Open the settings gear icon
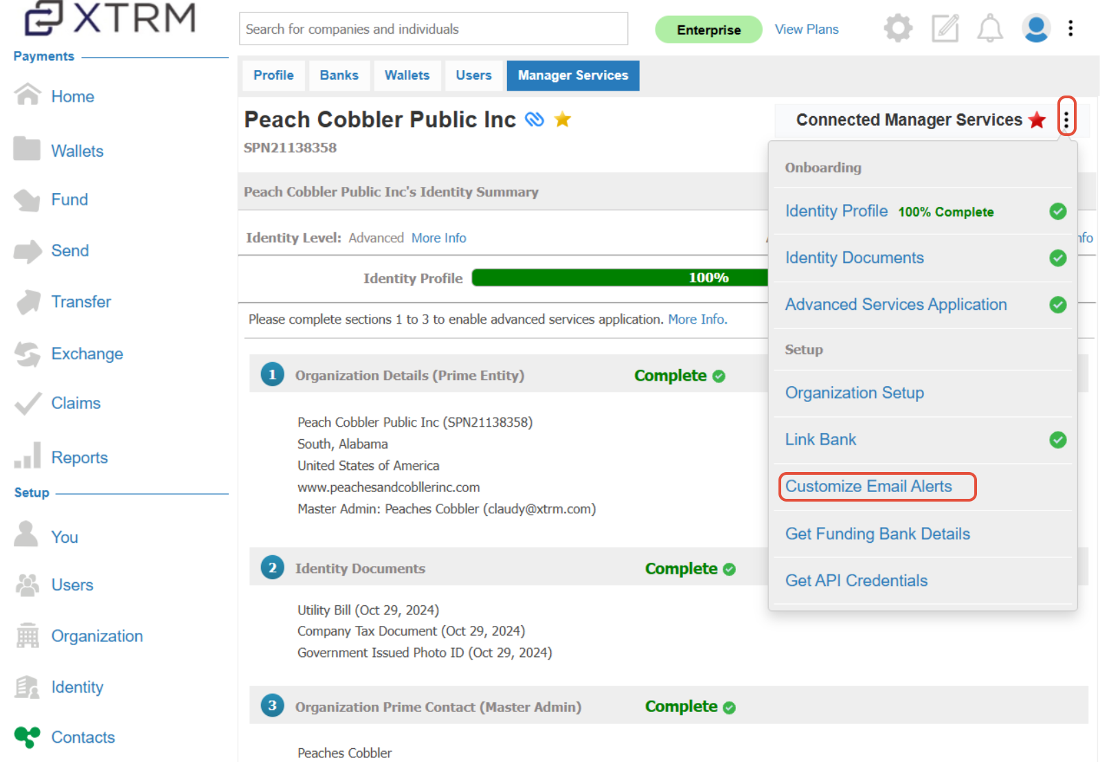 [898, 28]
